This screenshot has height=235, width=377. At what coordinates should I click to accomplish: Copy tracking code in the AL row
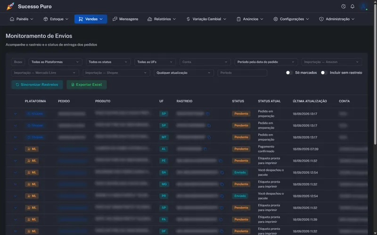click(x=205, y=149)
